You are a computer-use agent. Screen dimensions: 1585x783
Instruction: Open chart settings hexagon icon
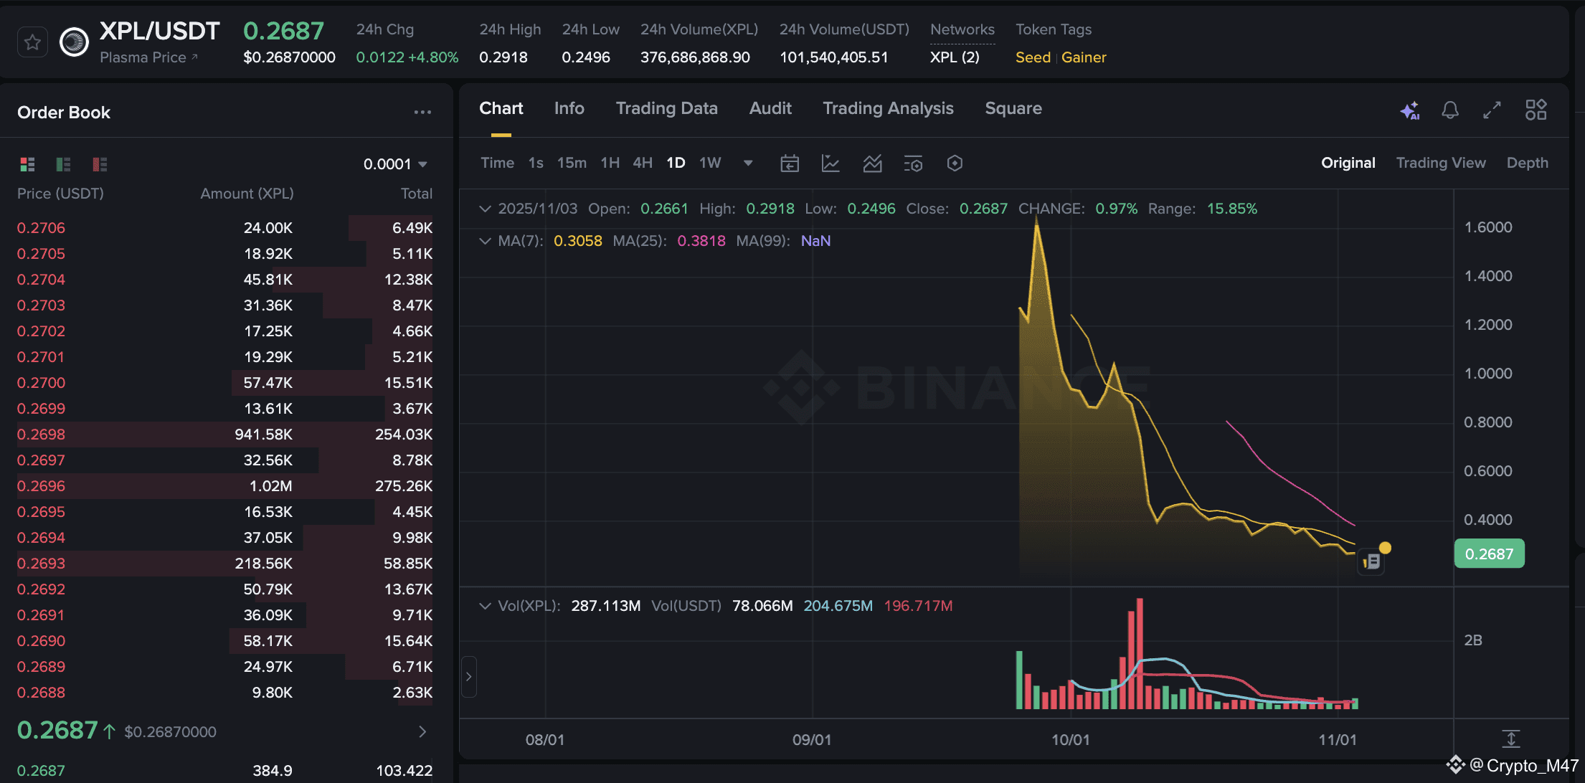[x=955, y=163]
